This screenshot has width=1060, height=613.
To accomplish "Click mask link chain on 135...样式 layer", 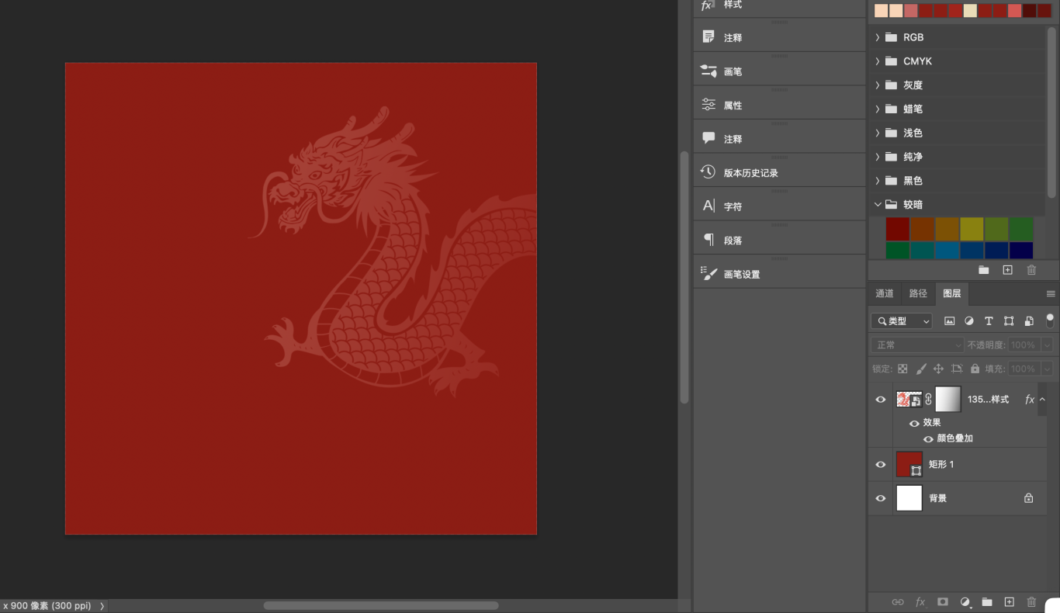I will coord(928,400).
